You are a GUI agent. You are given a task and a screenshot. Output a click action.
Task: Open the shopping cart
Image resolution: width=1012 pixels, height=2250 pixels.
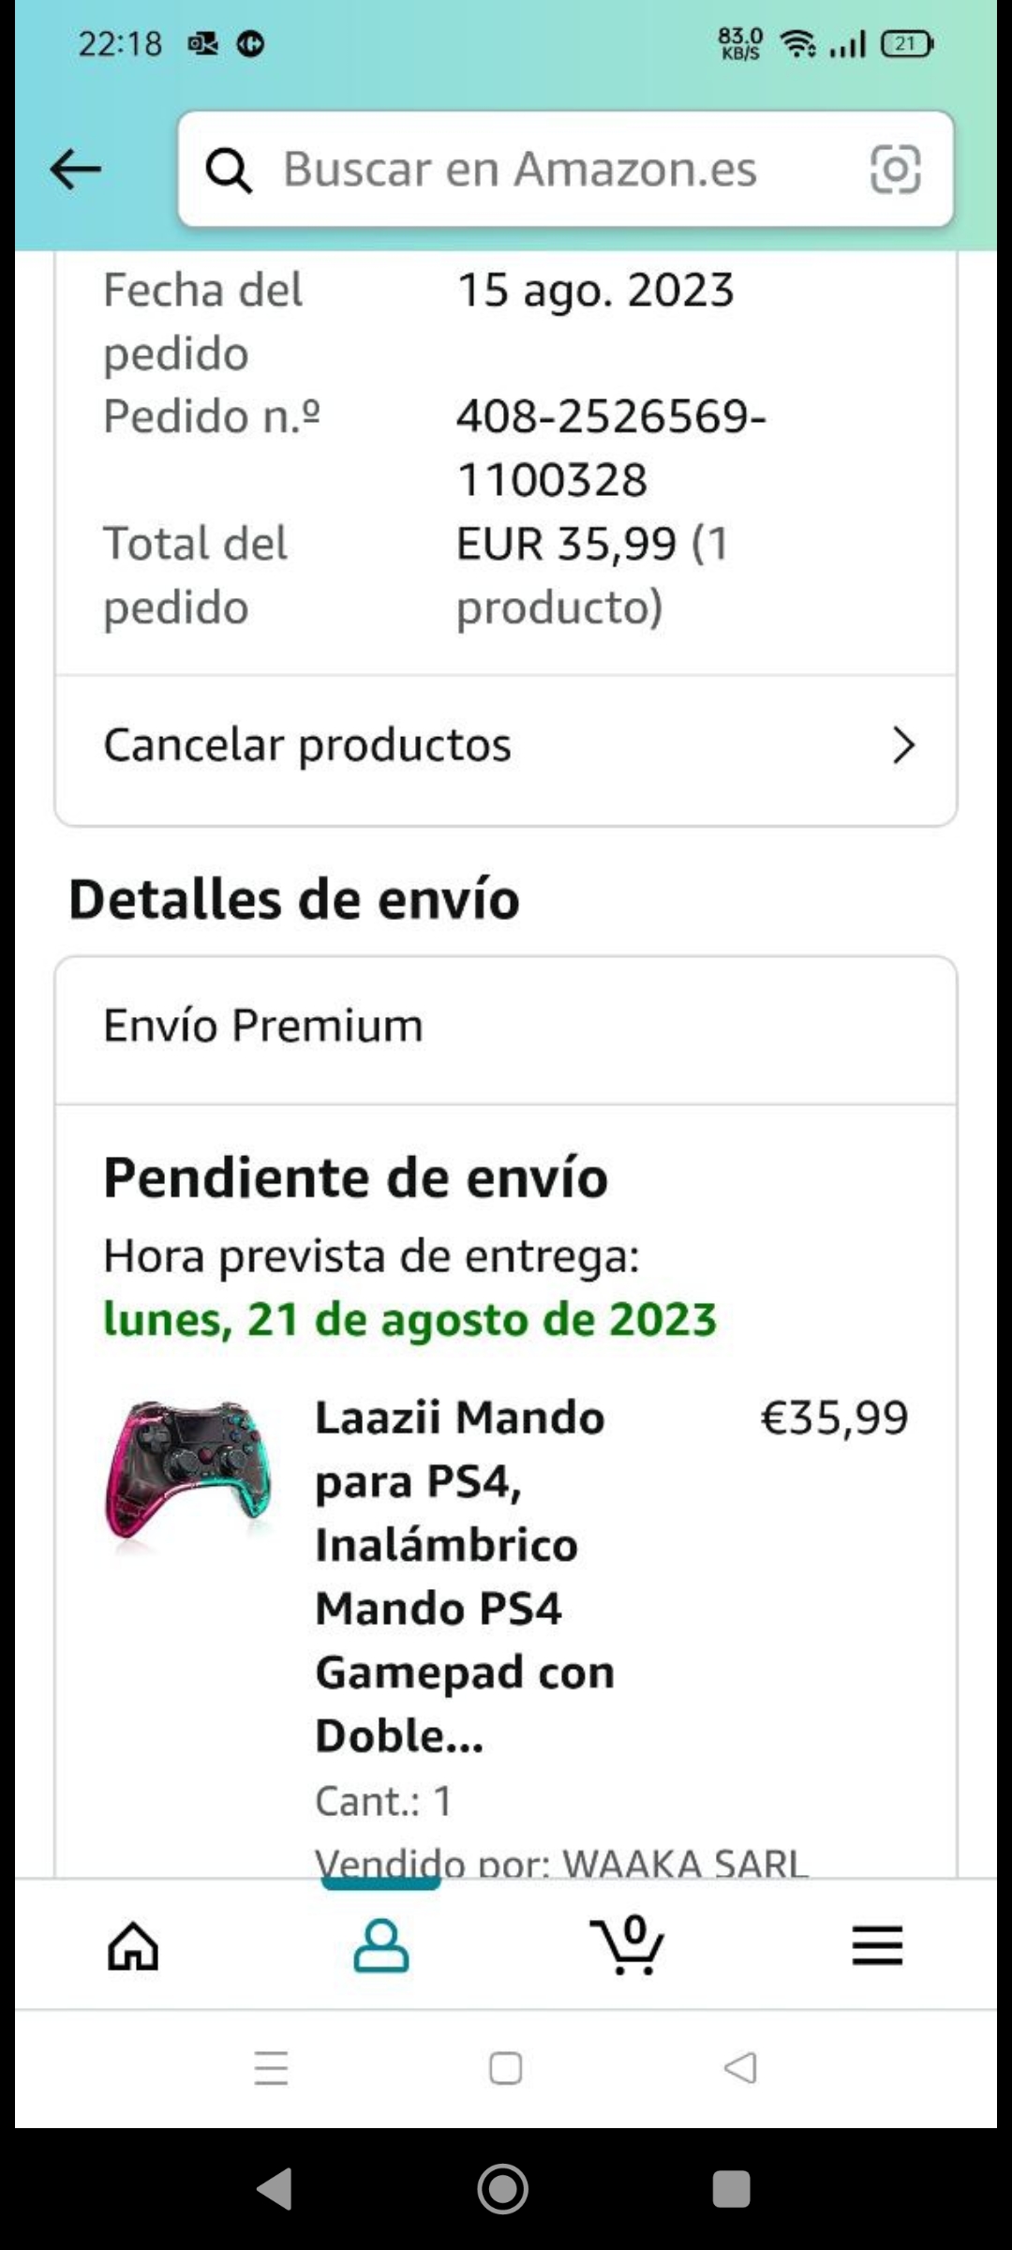tap(628, 1946)
